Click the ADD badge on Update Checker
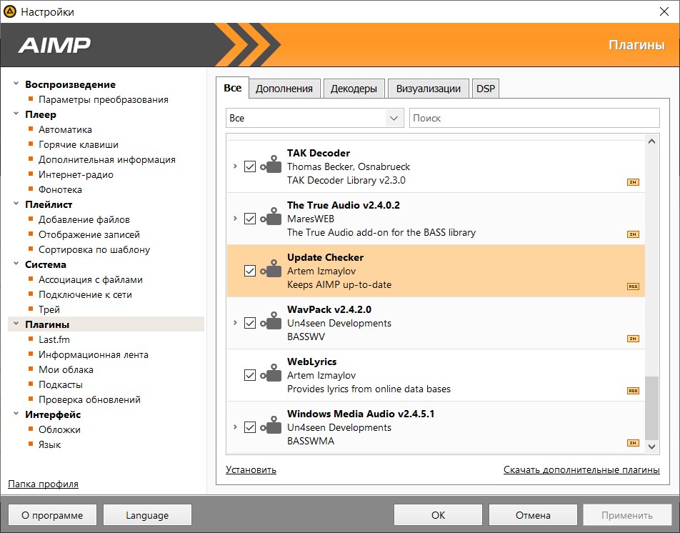This screenshot has height=533, width=680. point(632,286)
